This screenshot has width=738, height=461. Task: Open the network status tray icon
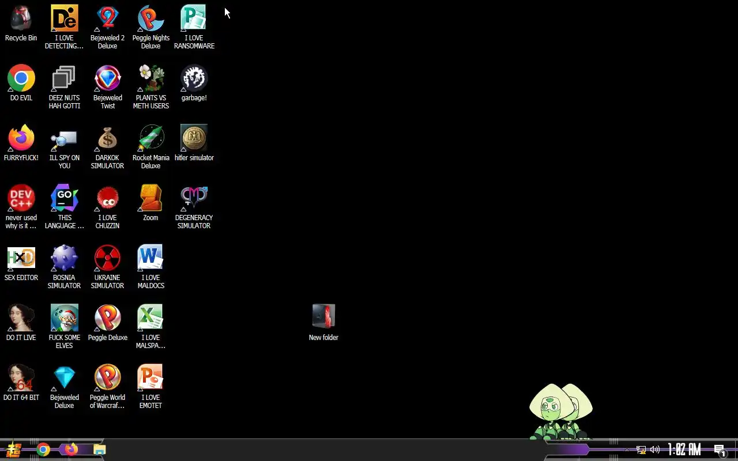pos(641,449)
